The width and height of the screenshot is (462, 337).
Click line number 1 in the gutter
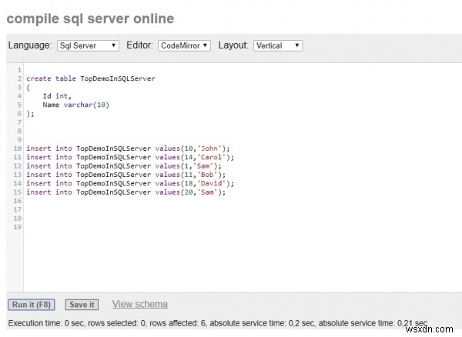click(19, 70)
